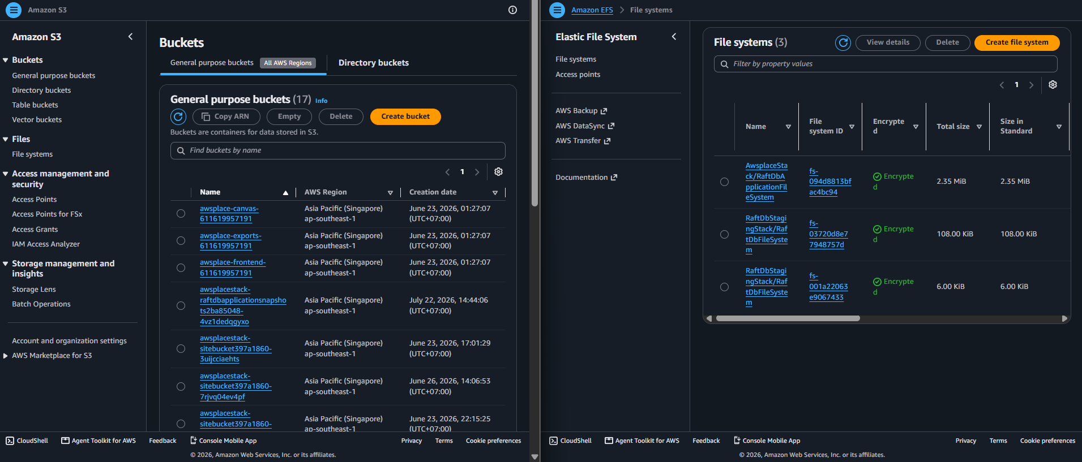This screenshot has width=1082, height=462.
Task: Select the awsplace-canvas-611619957191 bucket radio button
Action: pos(181,214)
